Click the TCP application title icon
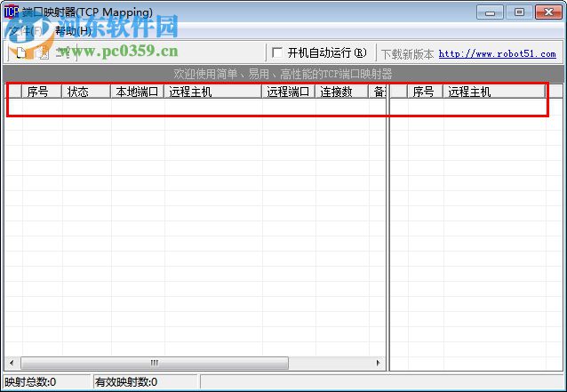This screenshot has width=567, height=392. pos(12,12)
